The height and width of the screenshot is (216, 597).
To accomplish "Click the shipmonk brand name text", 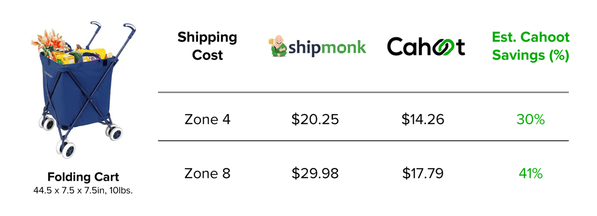I will click(x=327, y=48).
